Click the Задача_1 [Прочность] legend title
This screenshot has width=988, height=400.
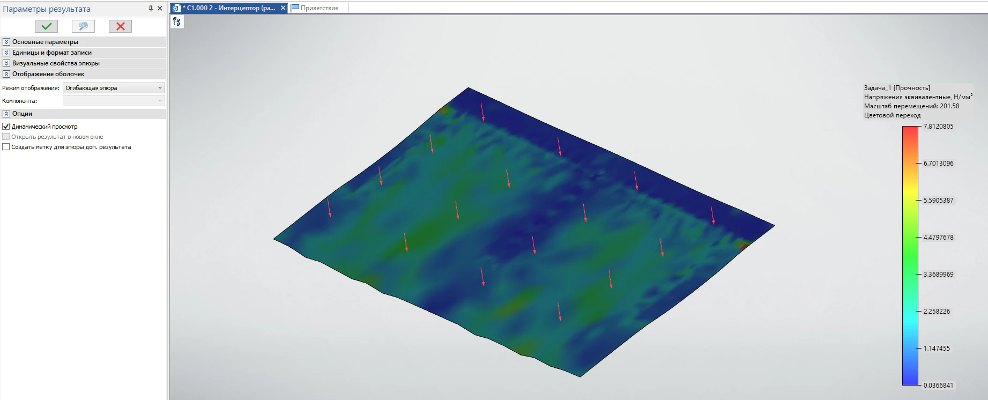coord(897,88)
